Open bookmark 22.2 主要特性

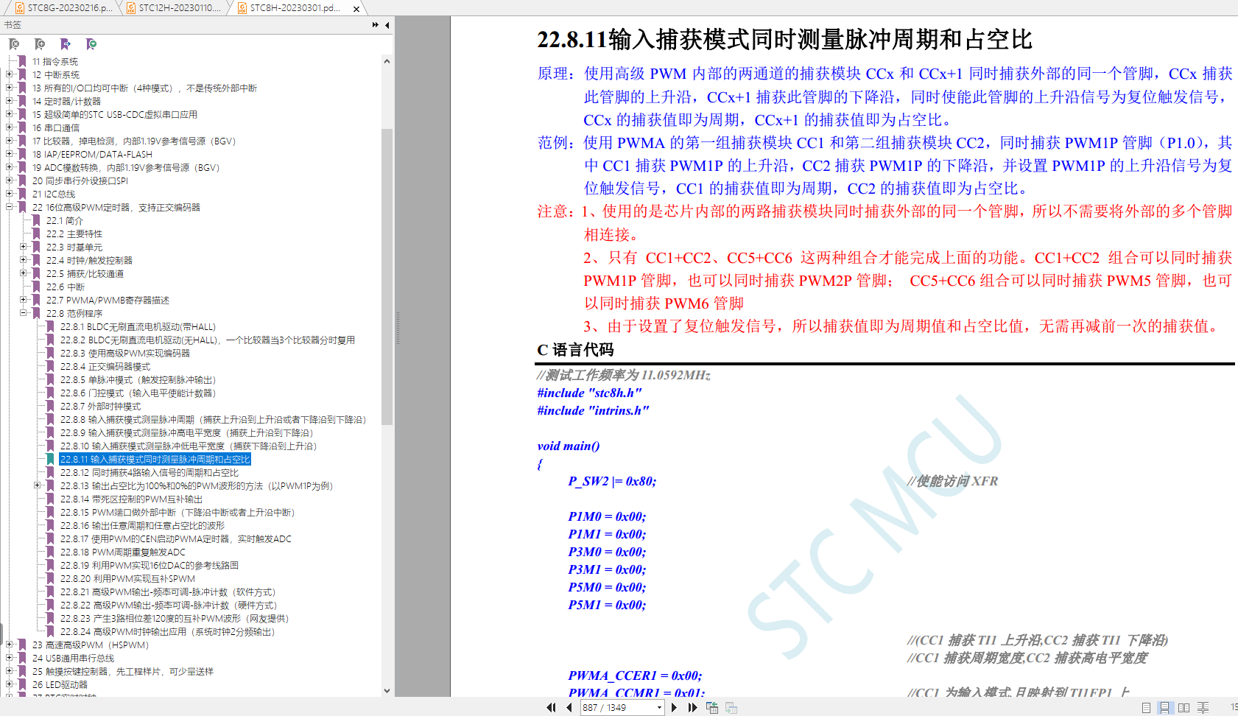click(x=74, y=234)
